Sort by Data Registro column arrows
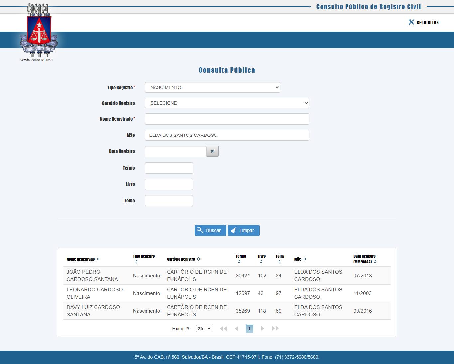The width and height of the screenshot is (454, 364). (375, 262)
